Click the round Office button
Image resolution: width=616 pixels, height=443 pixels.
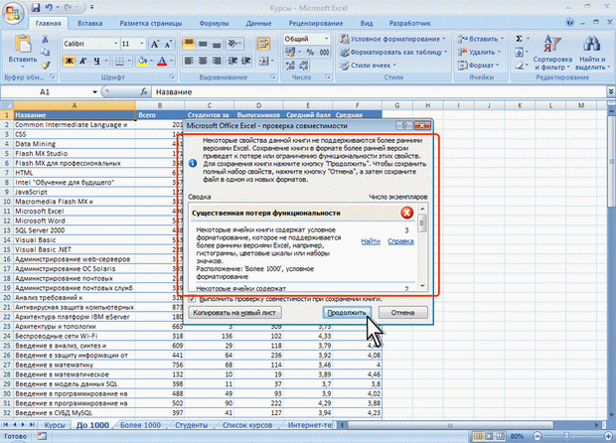point(13,13)
